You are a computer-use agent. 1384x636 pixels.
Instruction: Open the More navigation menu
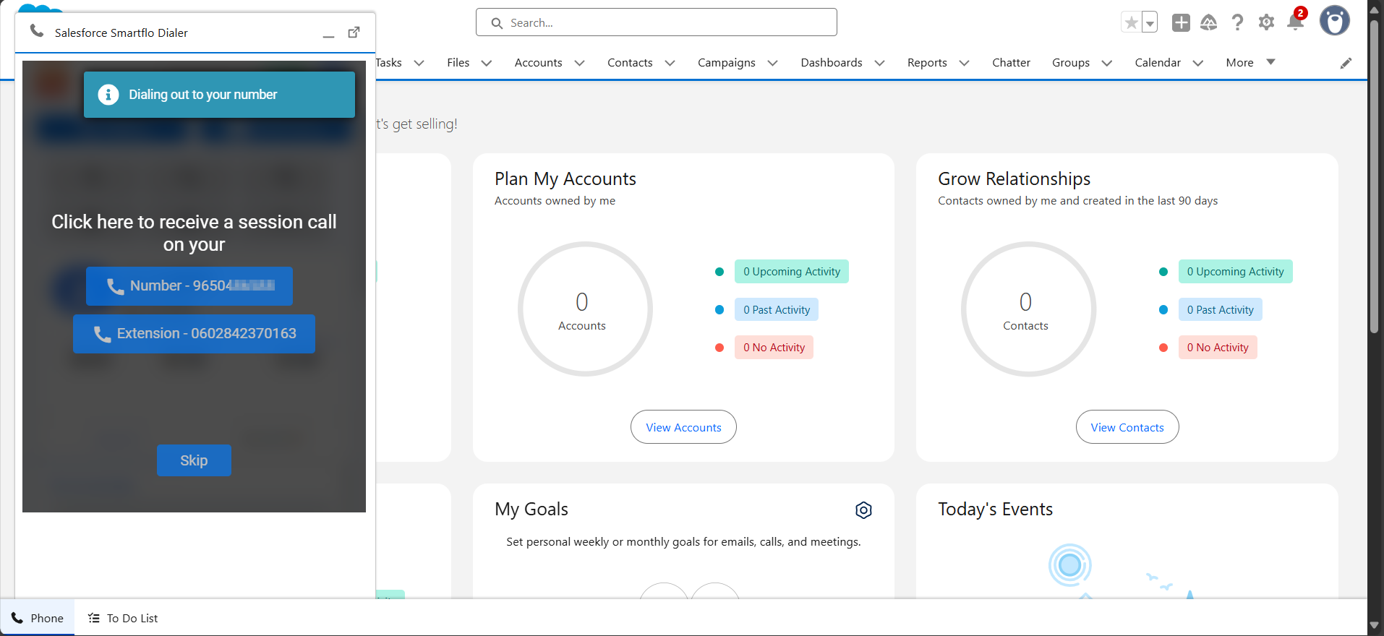(x=1250, y=63)
